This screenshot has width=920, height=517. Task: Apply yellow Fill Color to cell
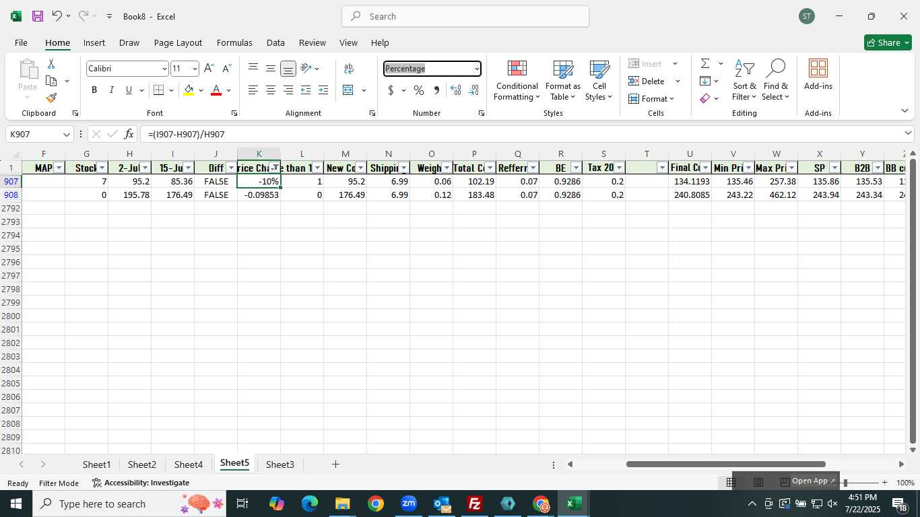coord(189,90)
